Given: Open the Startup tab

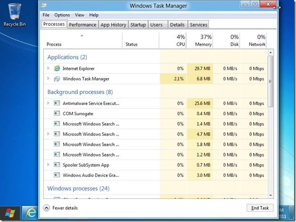Looking at the screenshot, I should coord(138,24).
